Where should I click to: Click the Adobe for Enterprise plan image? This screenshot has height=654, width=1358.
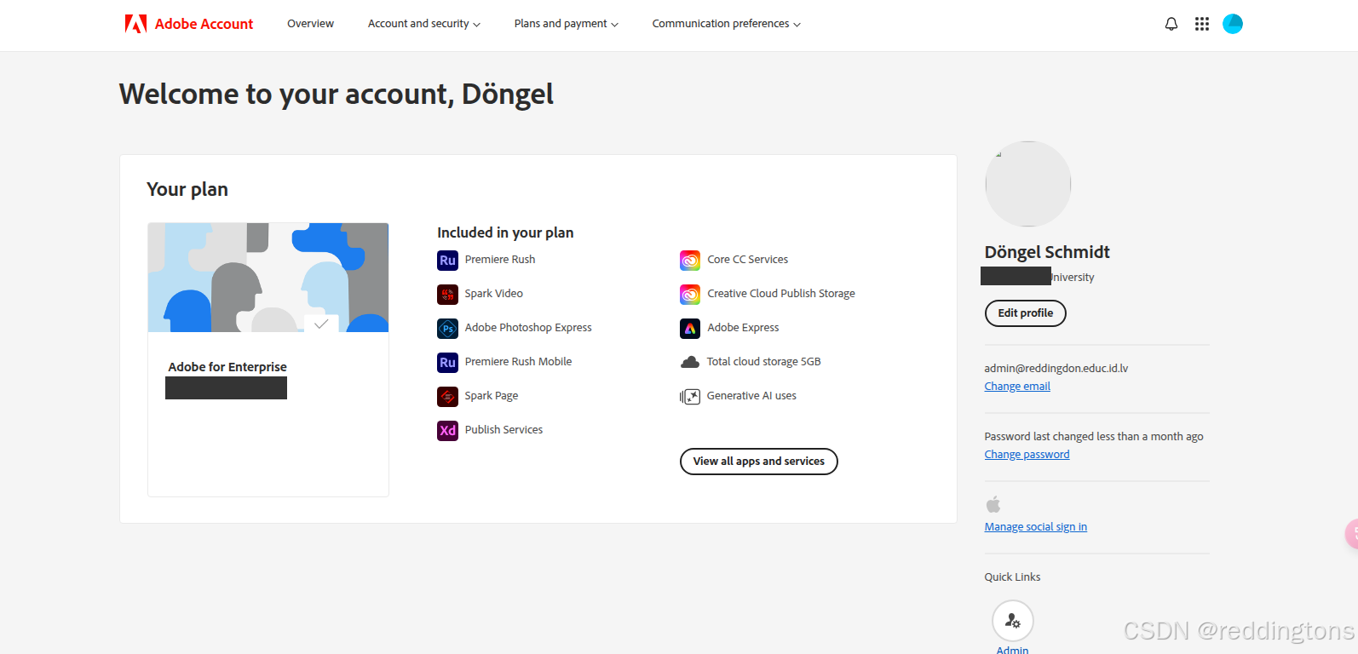click(268, 278)
